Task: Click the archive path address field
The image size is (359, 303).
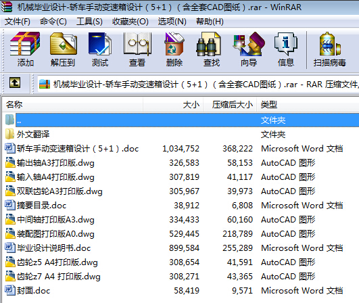Action: (x=198, y=85)
